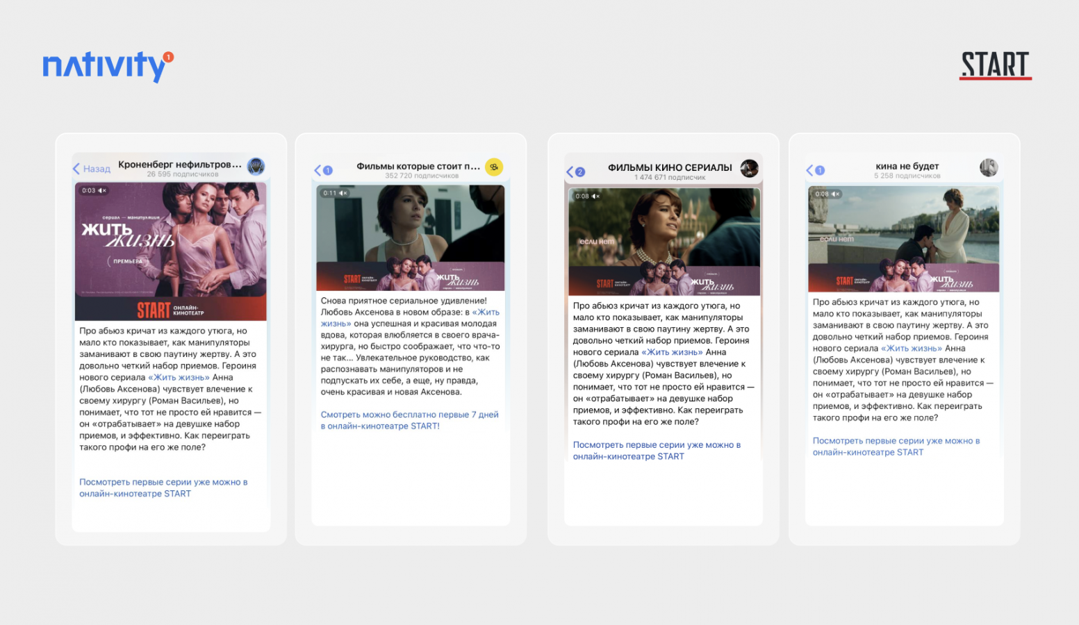Open кина не будет channel title
The image size is (1079, 625).
coord(907,166)
